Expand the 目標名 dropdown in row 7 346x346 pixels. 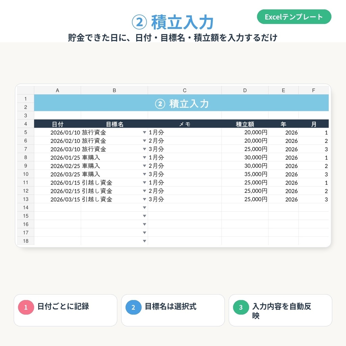click(145, 149)
